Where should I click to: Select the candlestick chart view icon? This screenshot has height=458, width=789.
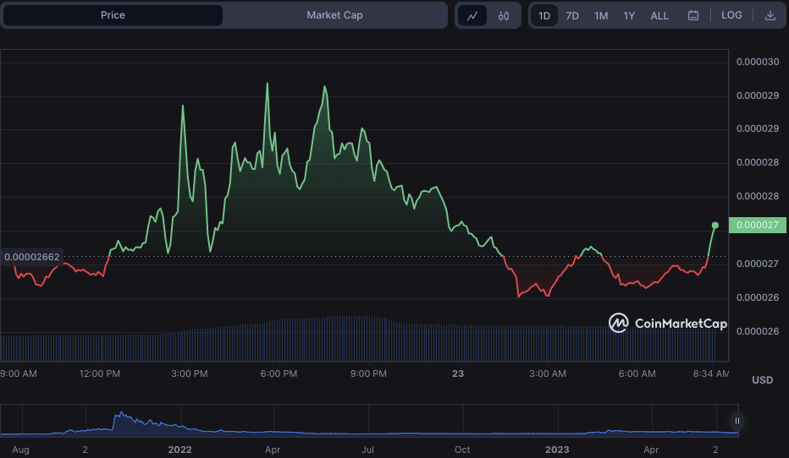tap(504, 15)
